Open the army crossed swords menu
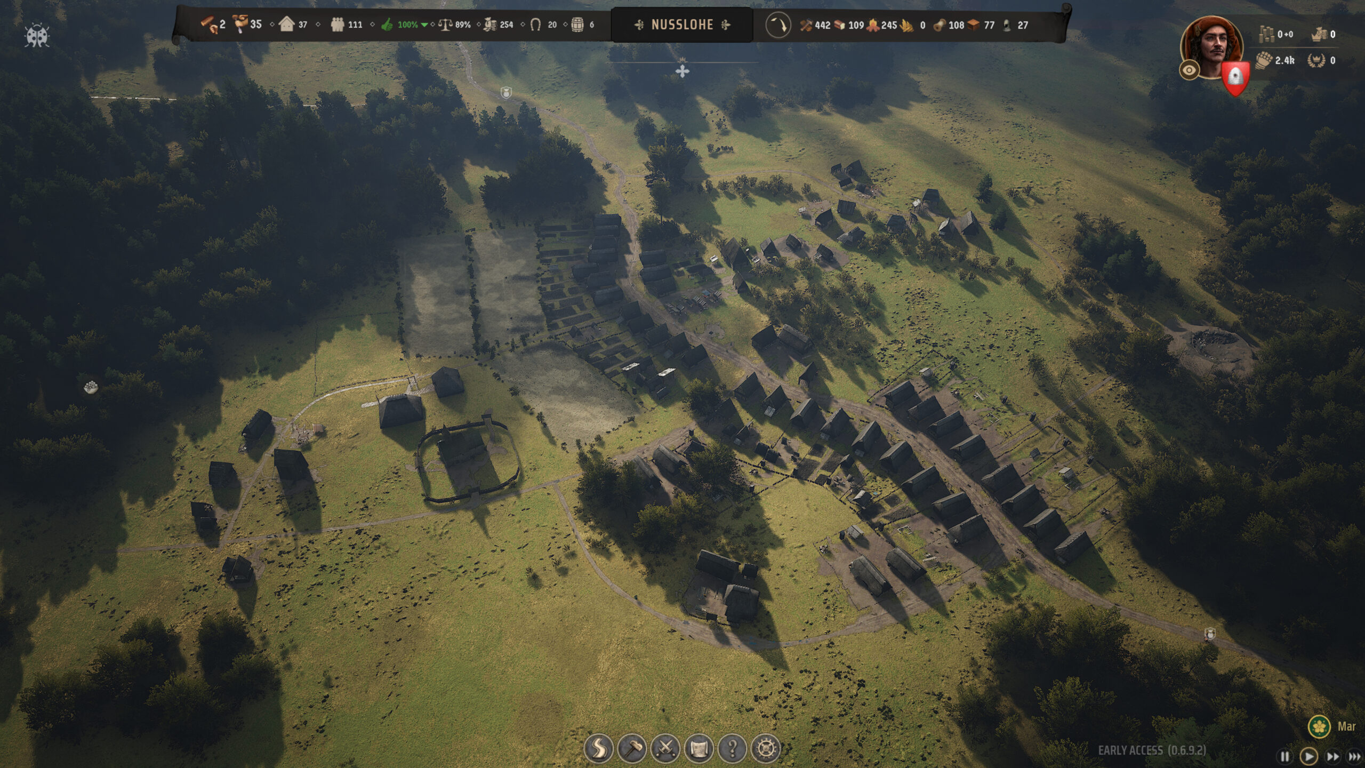This screenshot has width=1365, height=768. coord(665,748)
